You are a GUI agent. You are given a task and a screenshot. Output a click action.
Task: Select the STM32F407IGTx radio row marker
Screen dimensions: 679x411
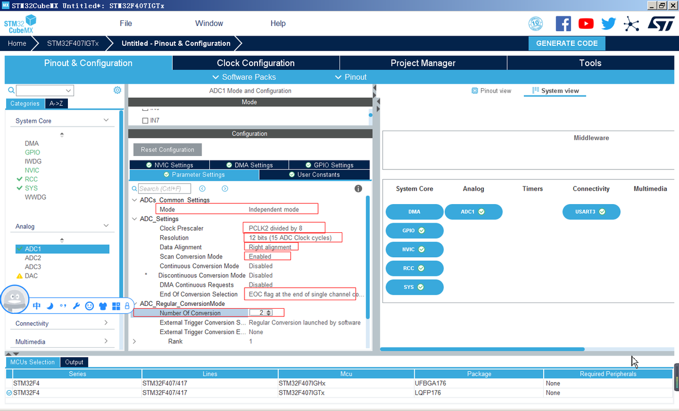pyautogui.click(x=8, y=392)
